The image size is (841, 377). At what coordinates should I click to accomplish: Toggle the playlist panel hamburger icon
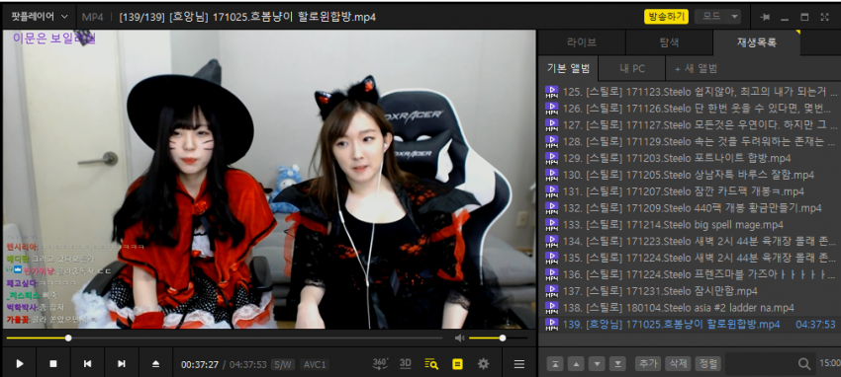coord(518,364)
